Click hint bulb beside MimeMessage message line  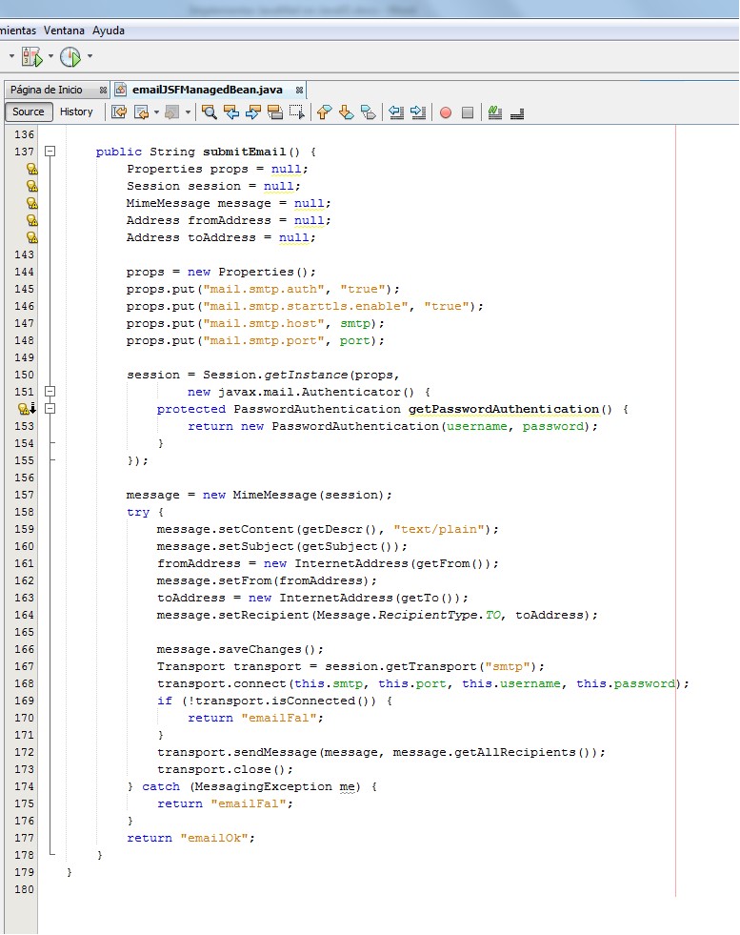click(32, 203)
